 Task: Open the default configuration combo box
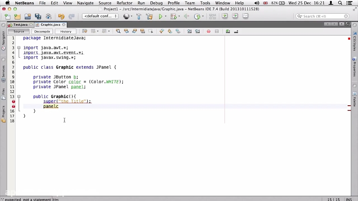[100, 16]
